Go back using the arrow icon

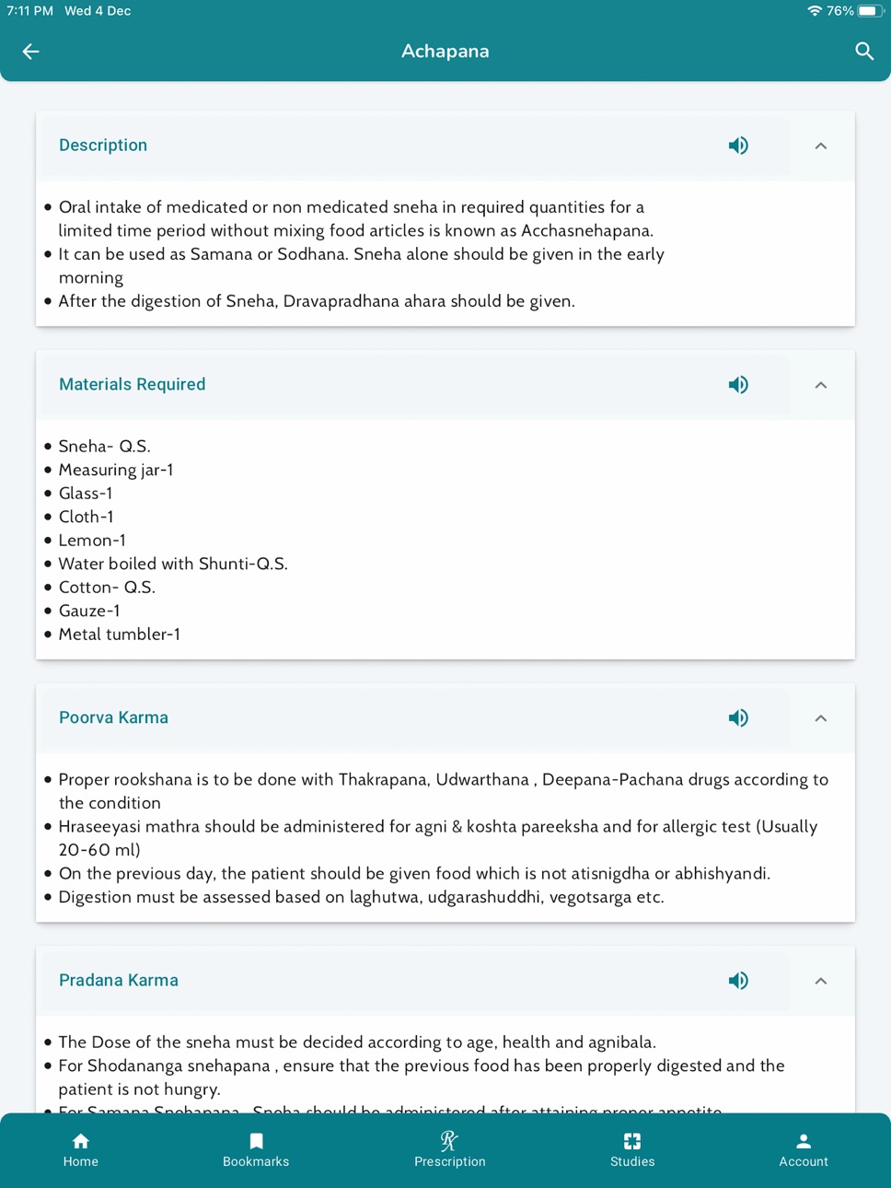click(31, 52)
